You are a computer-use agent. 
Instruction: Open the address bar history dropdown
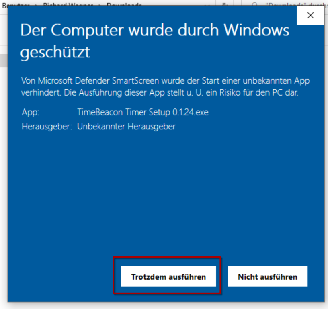[x=207, y=4]
